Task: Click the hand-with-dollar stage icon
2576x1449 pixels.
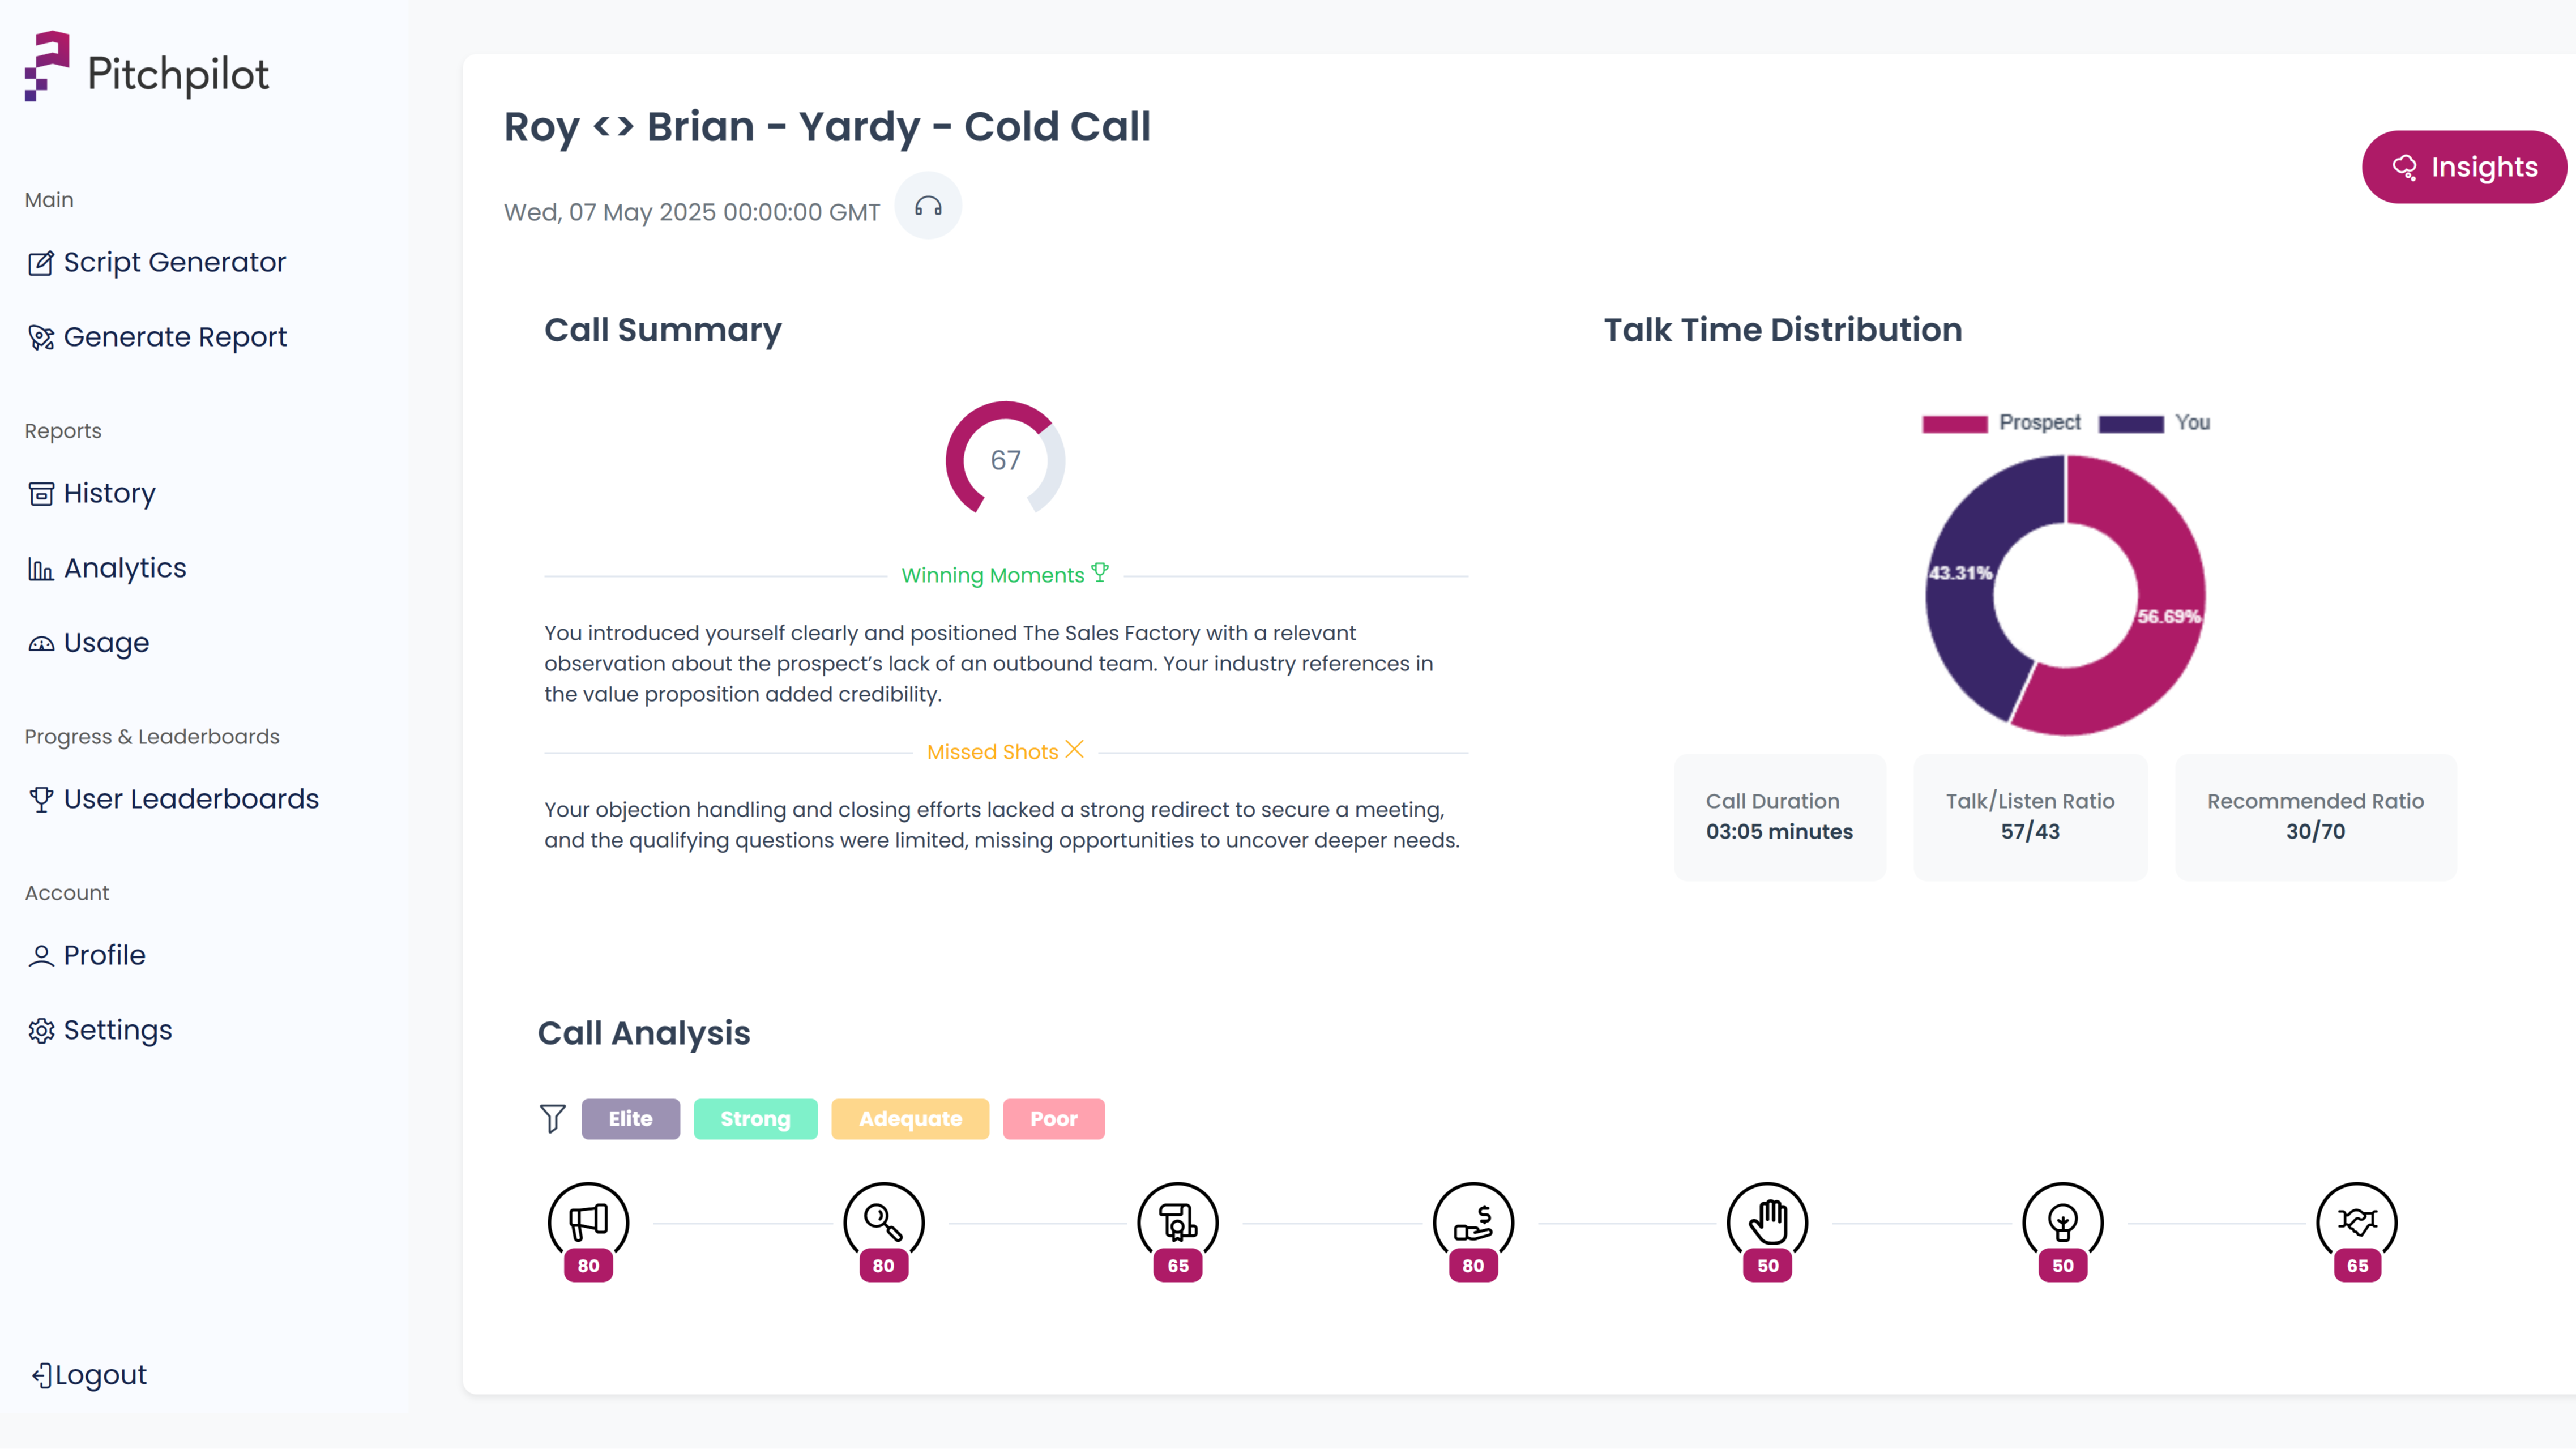Action: coord(1472,1221)
